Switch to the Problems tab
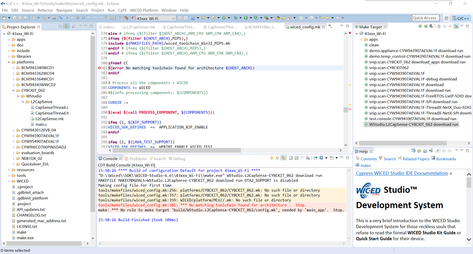Image resolution: width=473 pixels, height=254 pixels. 136,159
